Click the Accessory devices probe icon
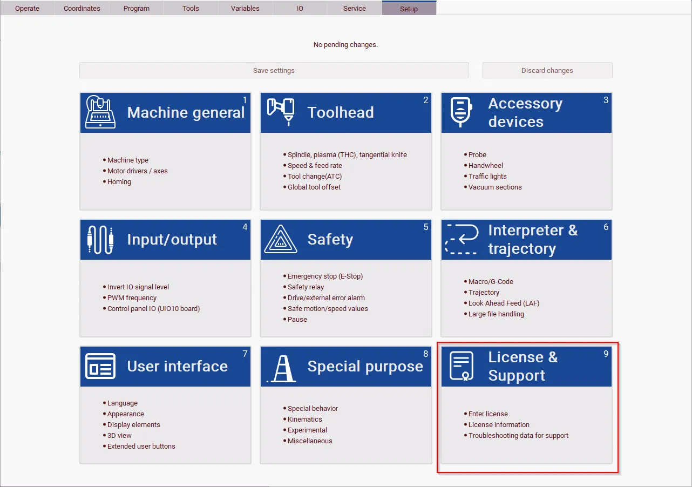This screenshot has width=692, height=487. pyautogui.click(x=462, y=112)
